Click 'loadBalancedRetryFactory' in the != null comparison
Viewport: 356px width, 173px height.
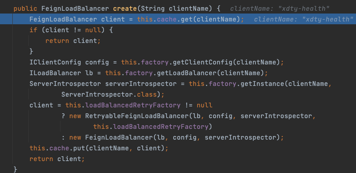pos(133,105)
